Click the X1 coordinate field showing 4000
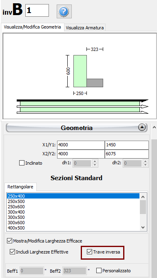The width and height of the screenshot is (157, 278). pyautogui.click(x=81, y=145)
